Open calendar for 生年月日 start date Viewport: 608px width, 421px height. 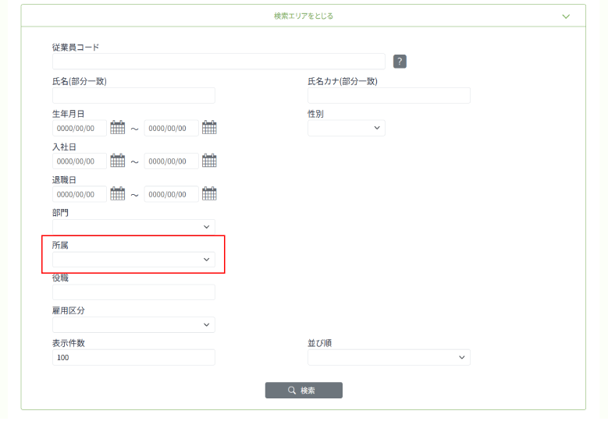(118, 128)
